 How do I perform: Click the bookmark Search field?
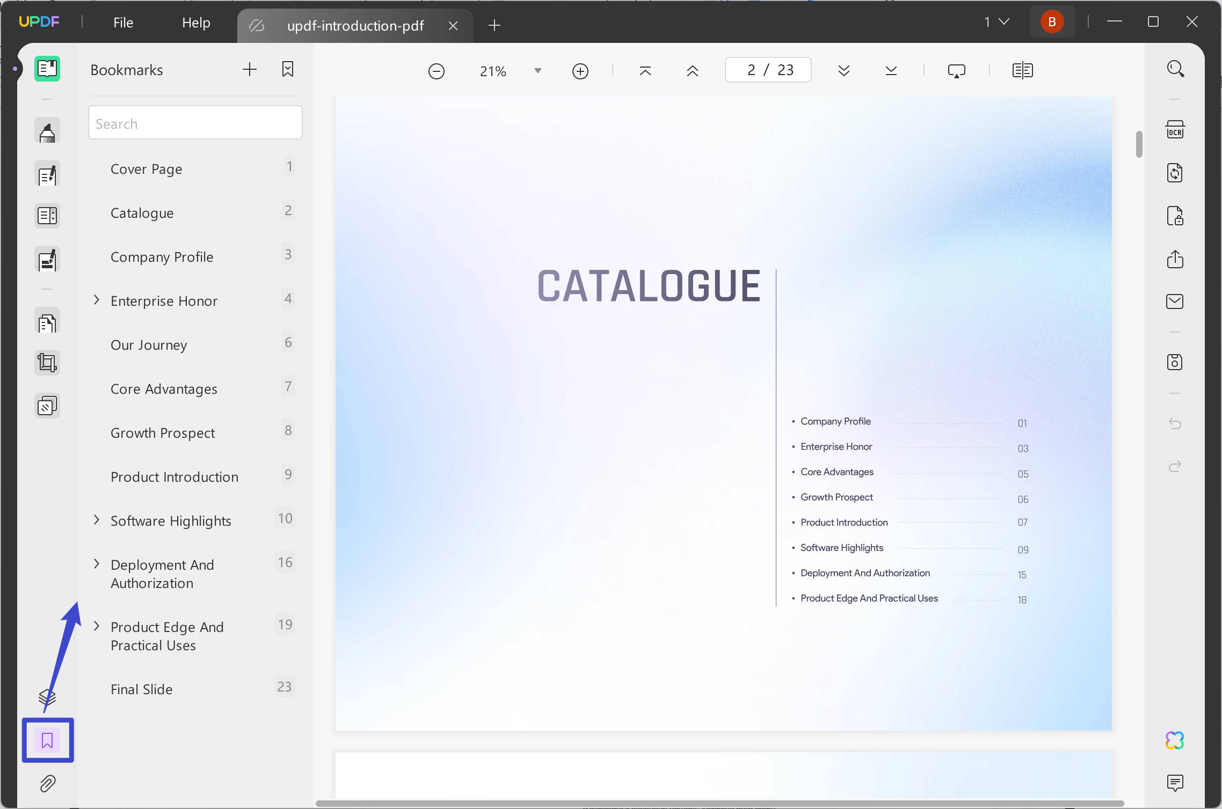coord(195,123)
